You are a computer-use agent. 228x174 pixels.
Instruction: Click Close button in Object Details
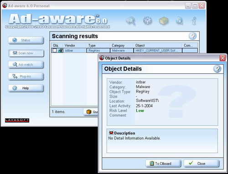(202, 164)
